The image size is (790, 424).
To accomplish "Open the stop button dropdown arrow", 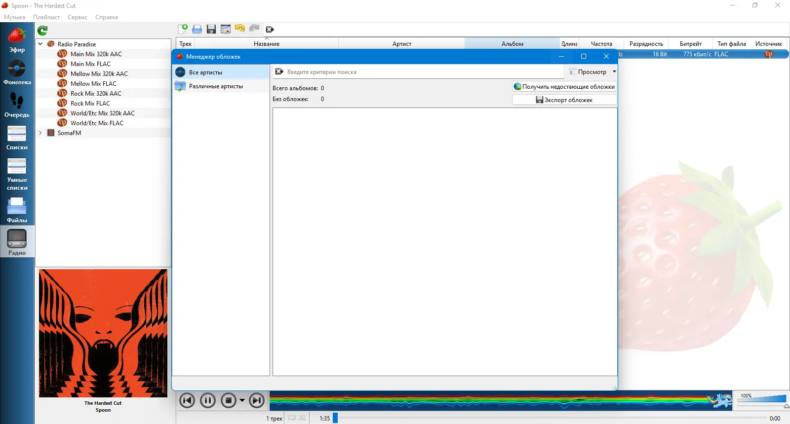I will [242, 400].
